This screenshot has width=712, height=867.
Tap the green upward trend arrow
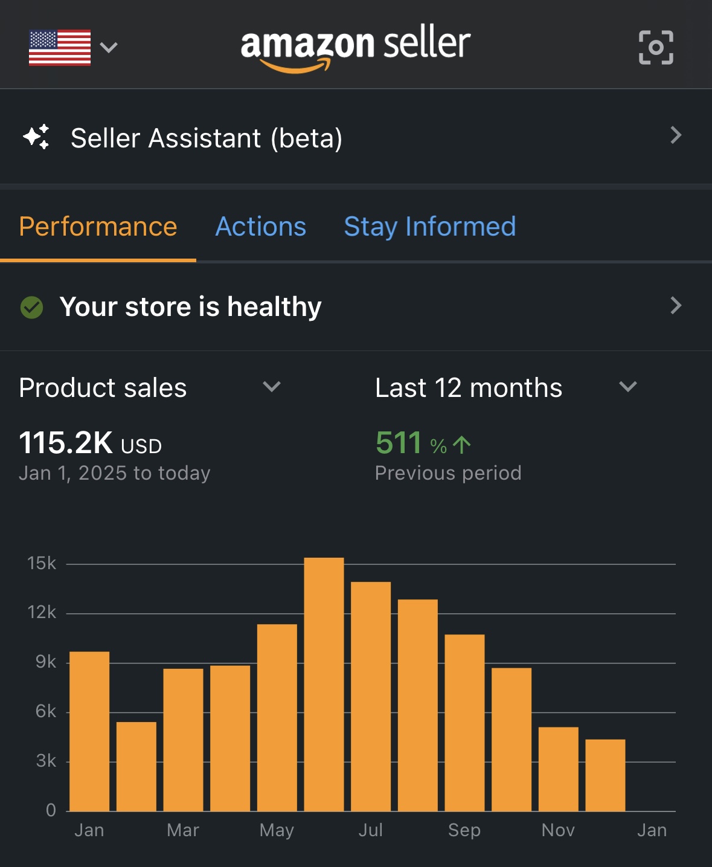click(462, 445)
